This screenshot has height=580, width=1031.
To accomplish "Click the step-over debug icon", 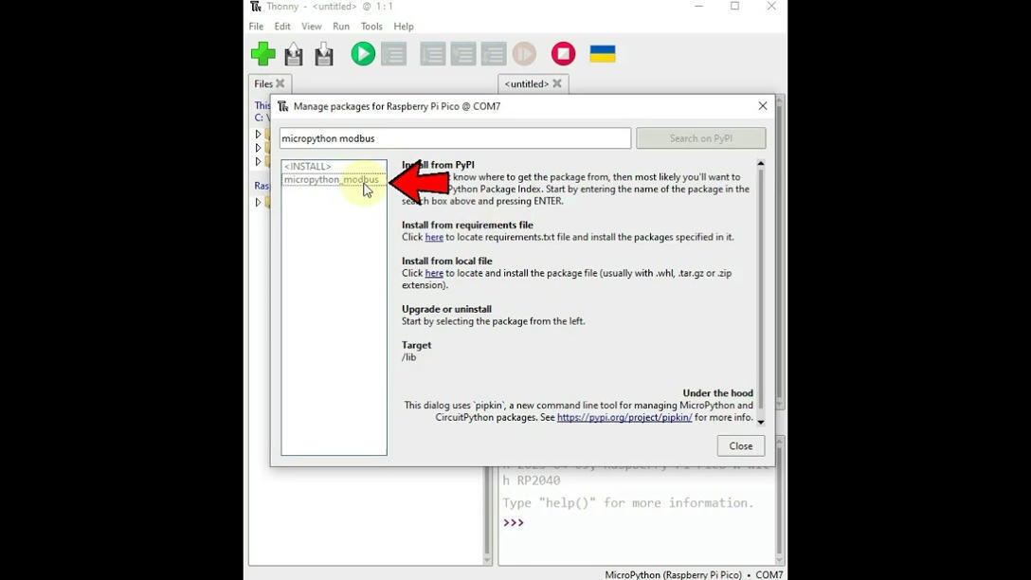I will (x=432, y=54).
